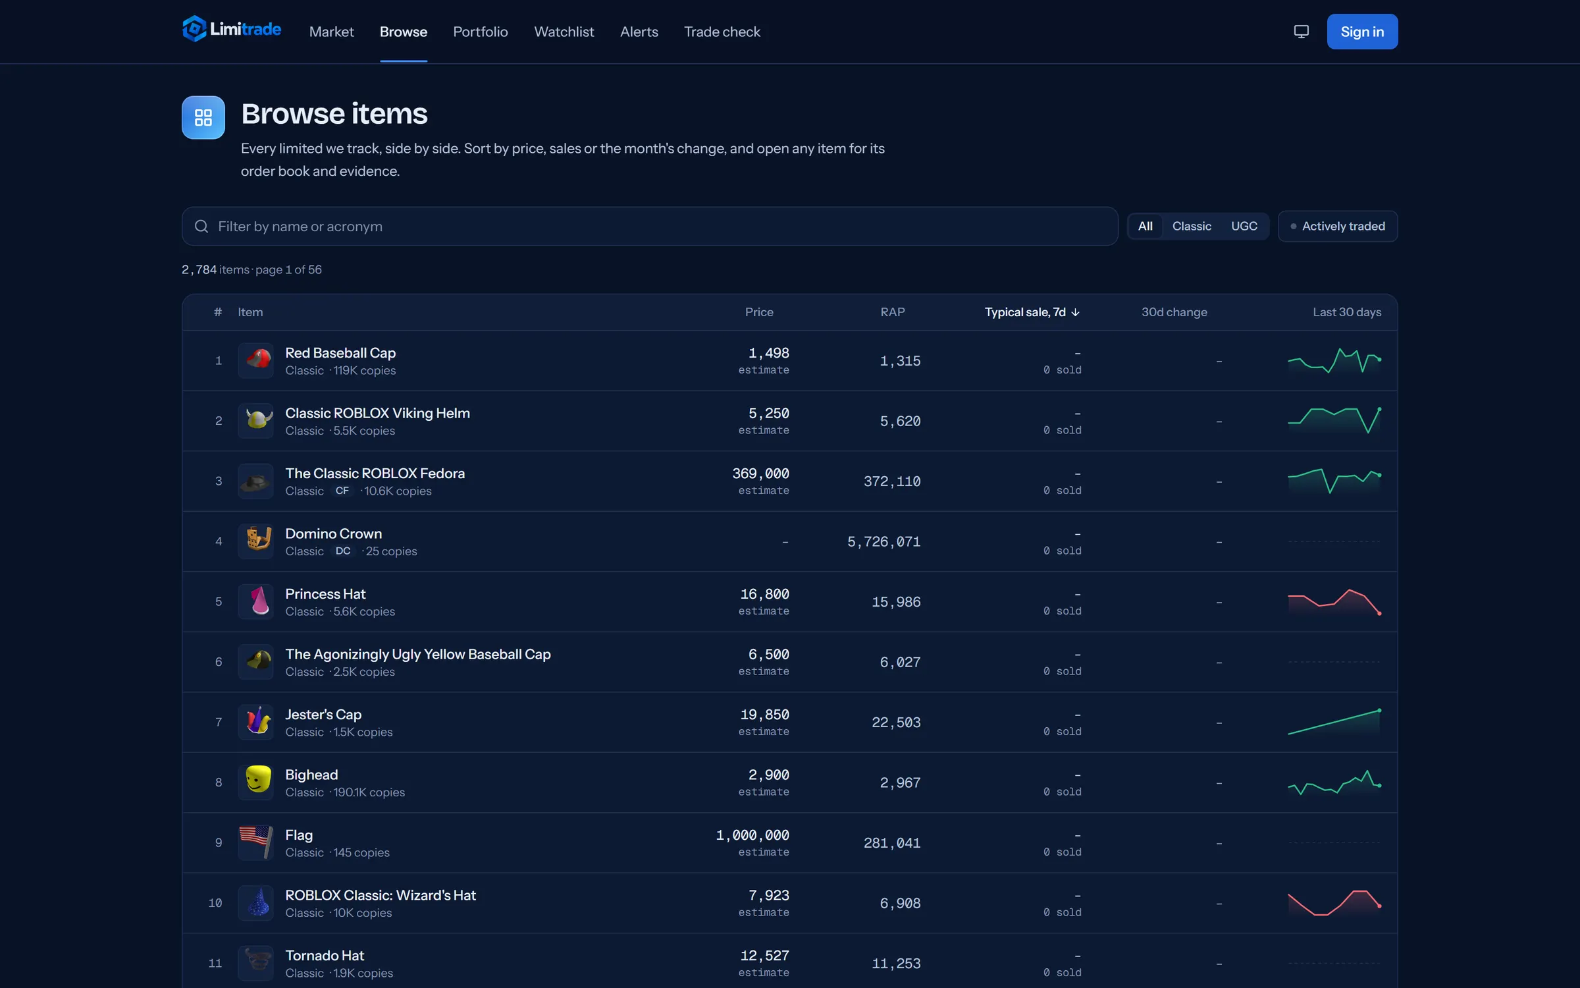Image resolution: width=1580 pixels, height=988 pixels.
Task: View the Jester's Cap 30-day sparkline
Action: pos(1334,722)
